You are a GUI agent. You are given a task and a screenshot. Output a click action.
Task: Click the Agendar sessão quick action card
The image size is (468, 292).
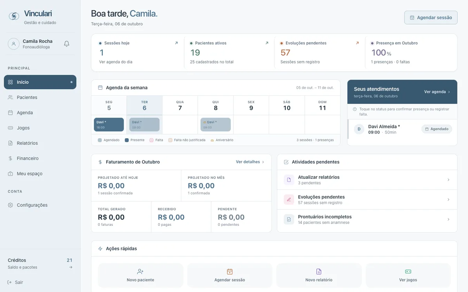click(x=230, y=275)
